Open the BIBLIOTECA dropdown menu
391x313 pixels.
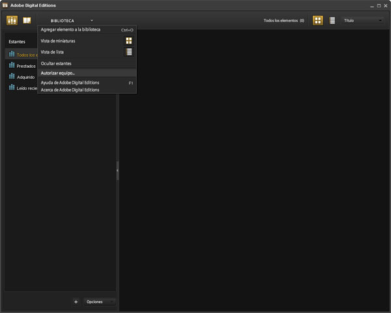72,21
